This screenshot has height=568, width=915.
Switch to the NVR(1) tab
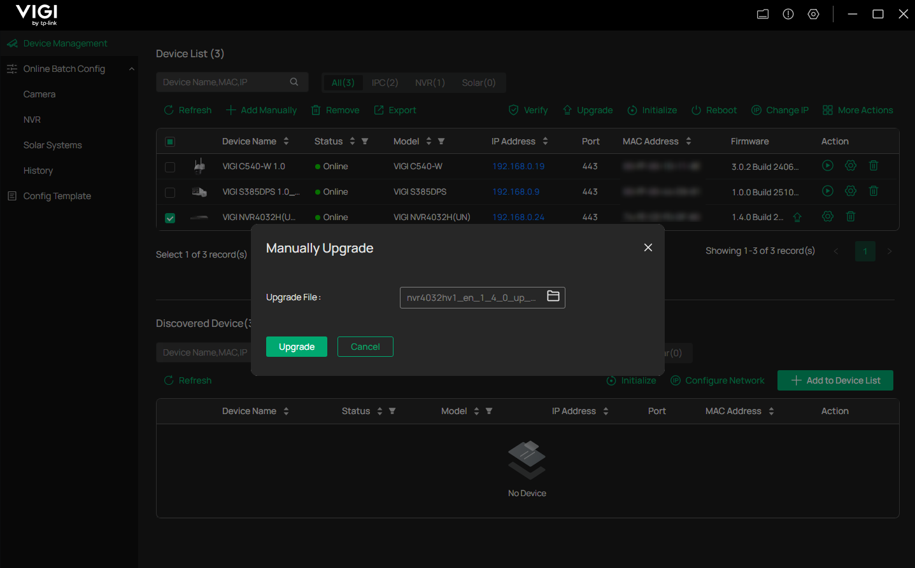point(430,83)
